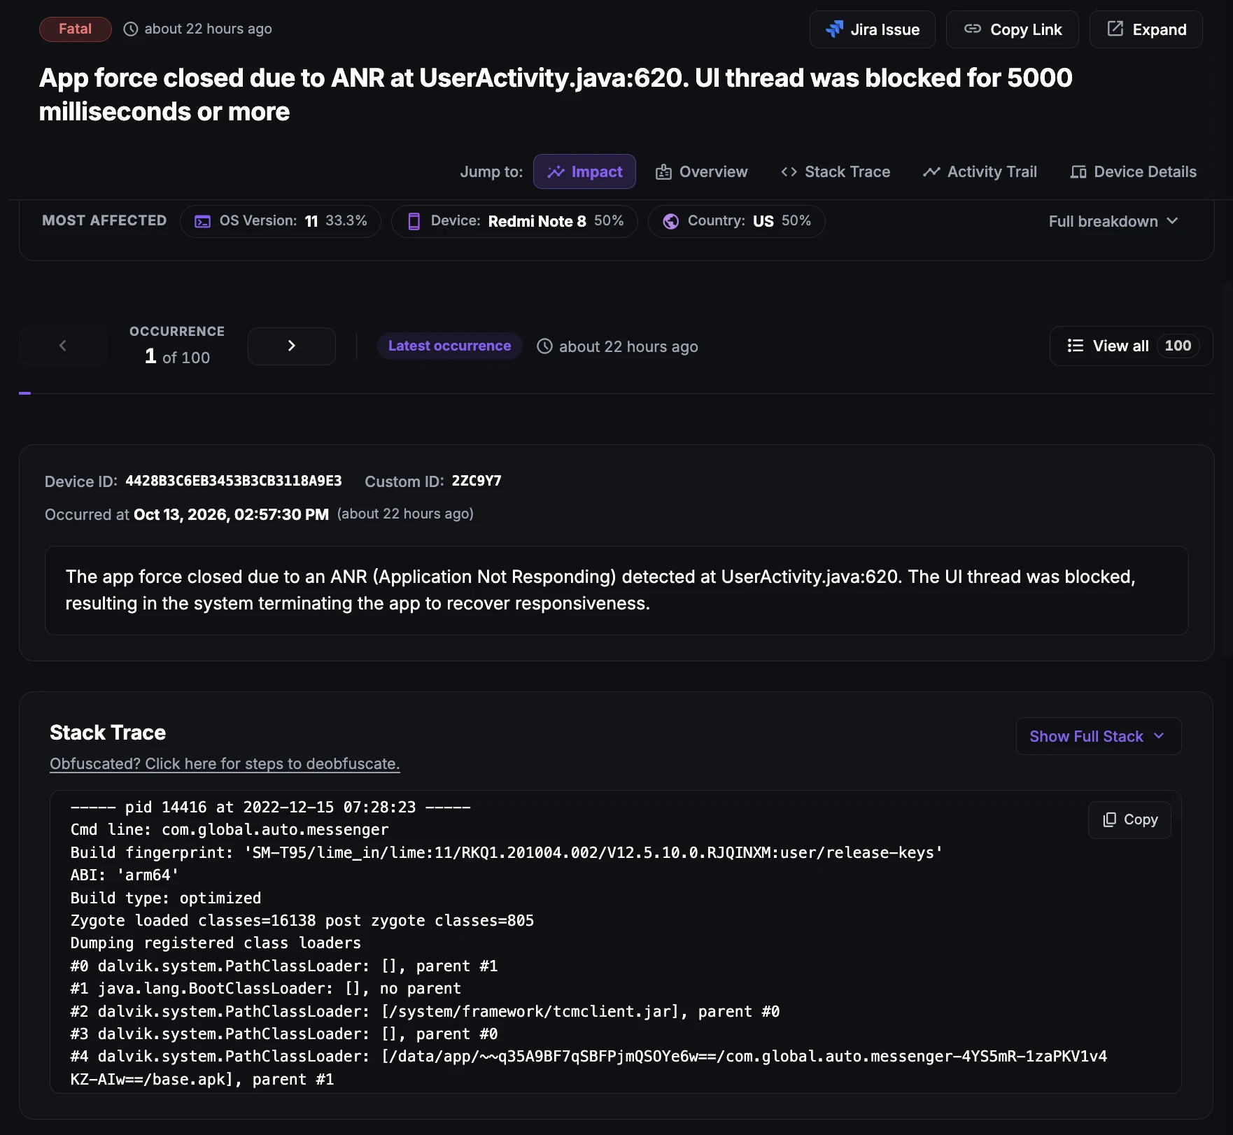Select the Country US chip

click(x=737, y=221)
